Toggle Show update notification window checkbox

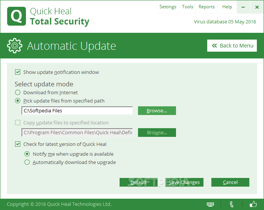(x=18, y=72)
